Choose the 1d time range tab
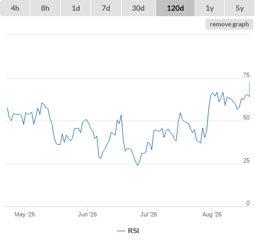 tap(76, 8)
